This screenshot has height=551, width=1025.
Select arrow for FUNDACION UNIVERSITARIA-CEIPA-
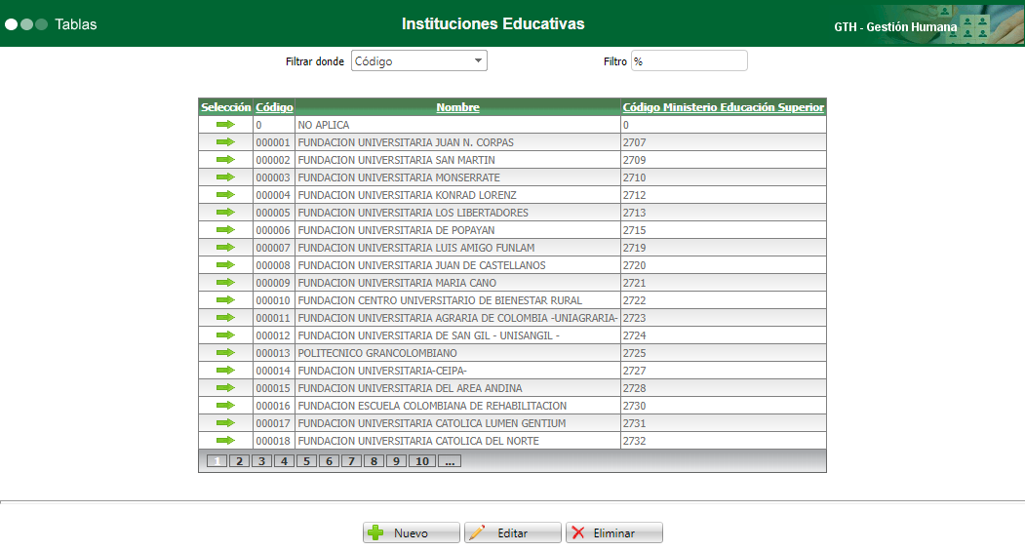(225, 370)
